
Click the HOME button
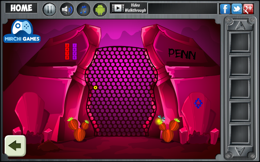(x=21, y=8)
